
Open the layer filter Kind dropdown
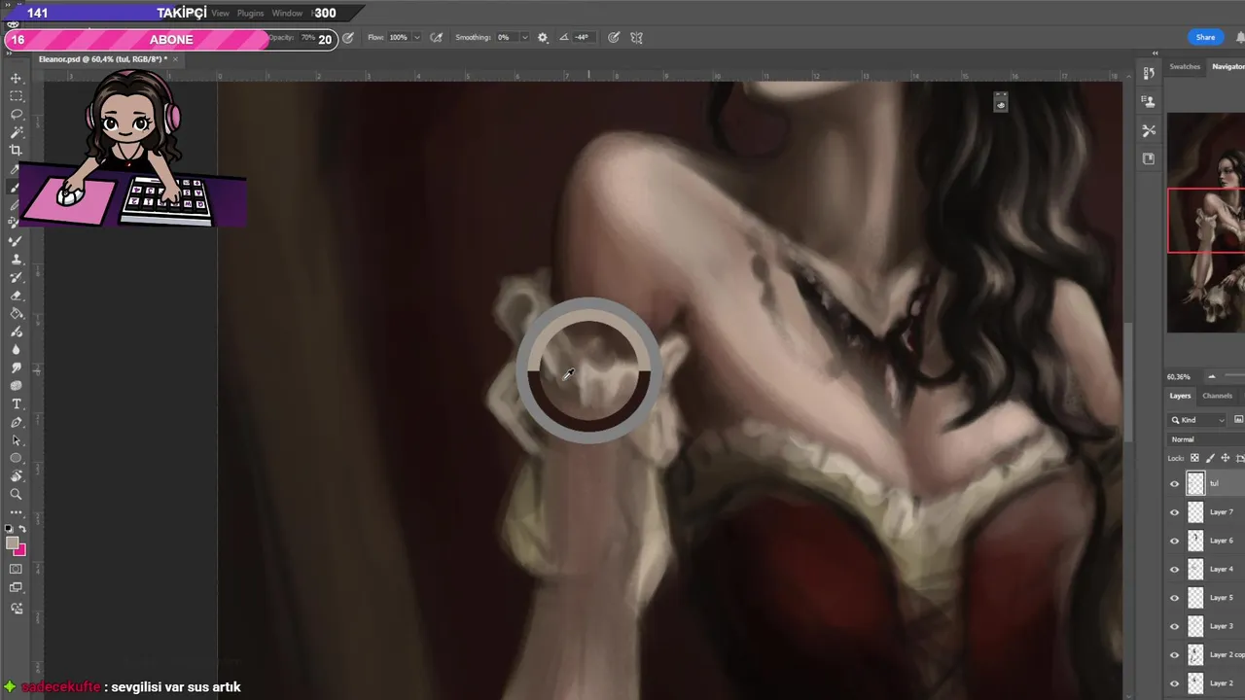coord(1198,420)
